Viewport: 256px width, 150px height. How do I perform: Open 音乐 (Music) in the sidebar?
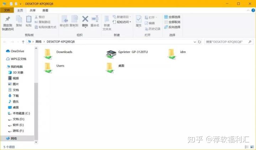tap(14, 102)
